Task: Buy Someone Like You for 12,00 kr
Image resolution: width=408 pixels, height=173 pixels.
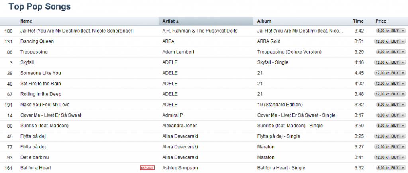Action: [x=387, y=73]
